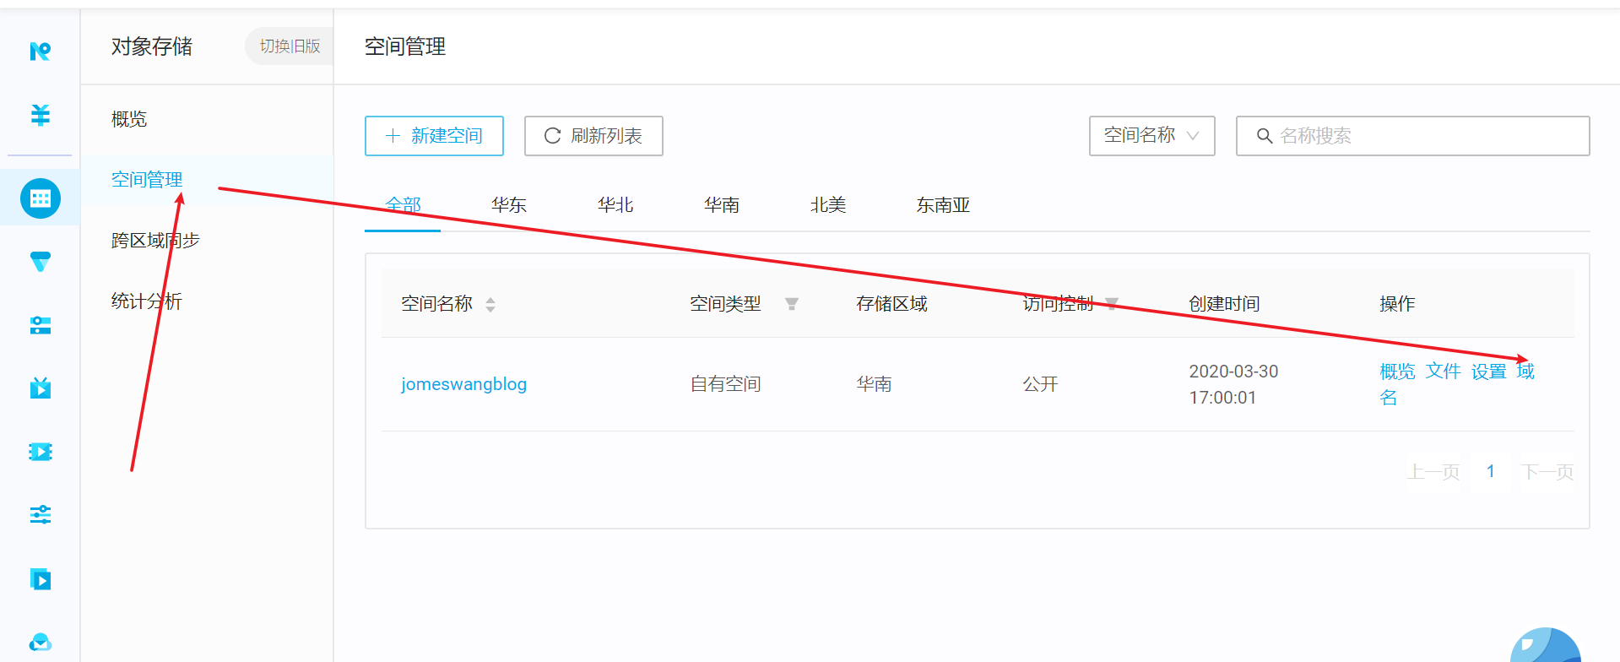Switch to the 华东 region tab
1620x662 pixels.
(509, 205)
